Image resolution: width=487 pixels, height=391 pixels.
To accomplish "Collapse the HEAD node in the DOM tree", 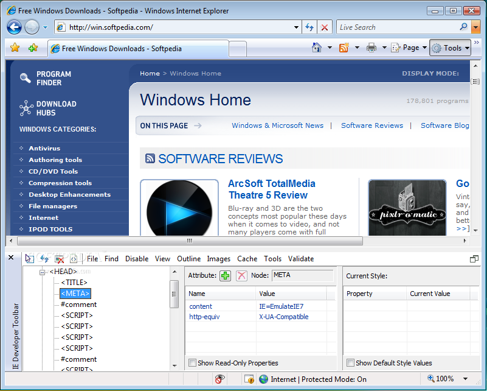I will click(42, 272).
